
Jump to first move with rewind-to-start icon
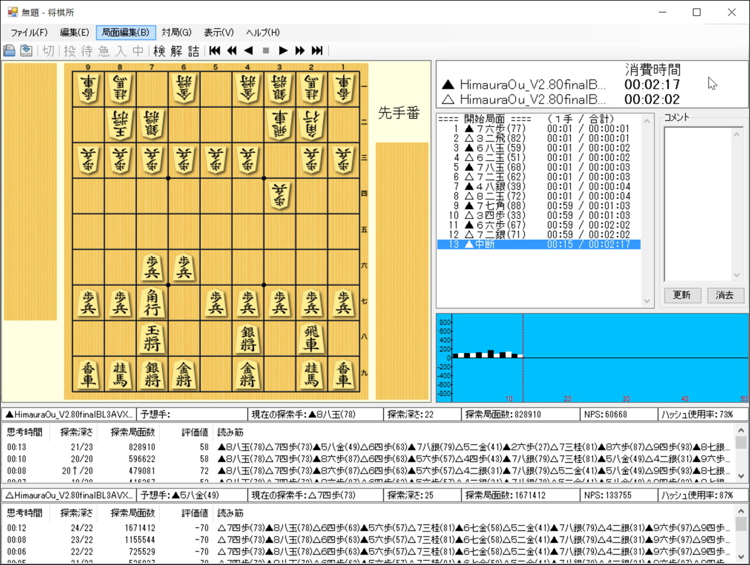tap(214, 51)
